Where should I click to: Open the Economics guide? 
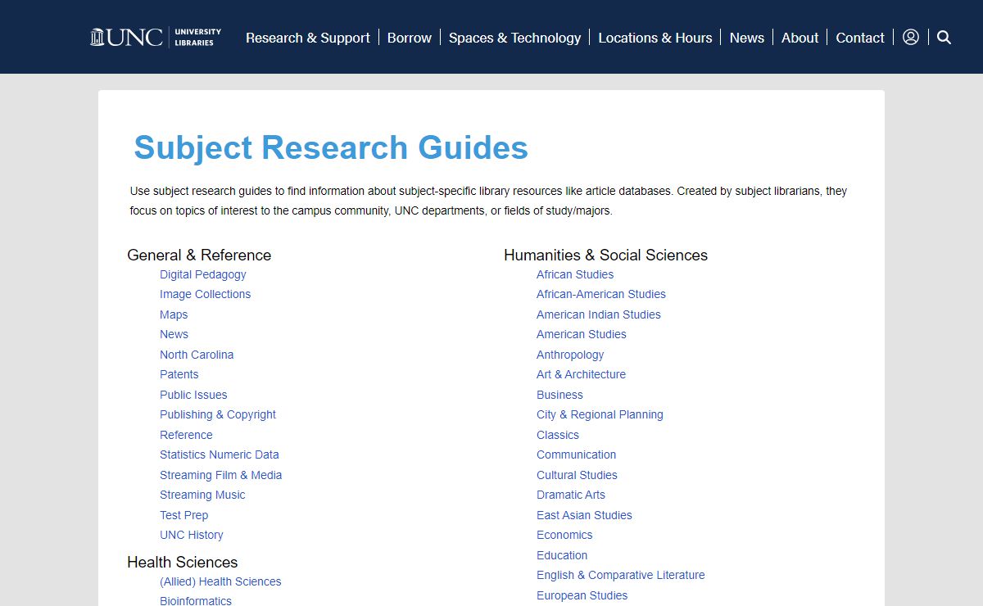coord(564,535)
